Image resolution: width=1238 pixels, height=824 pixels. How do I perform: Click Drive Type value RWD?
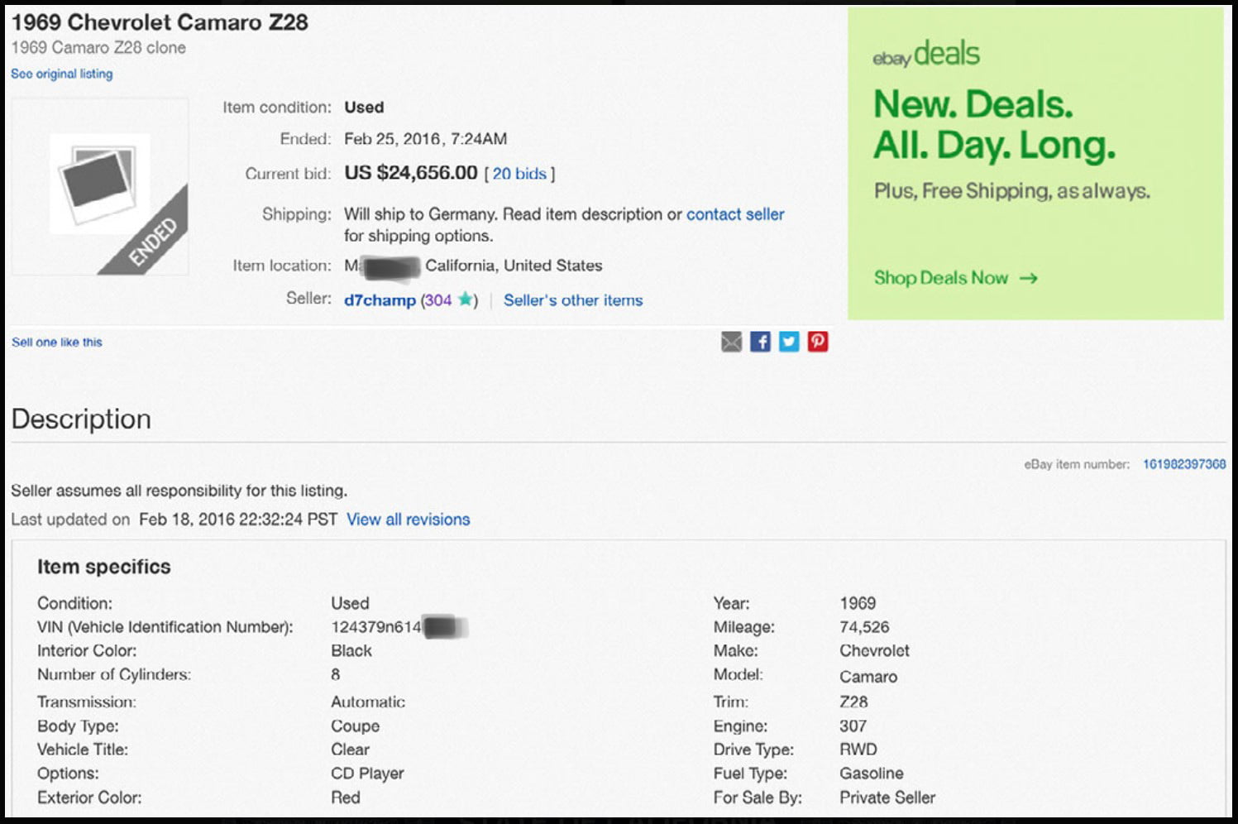[x=858, y=750]
